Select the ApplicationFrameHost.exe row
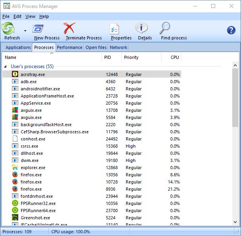 (92, 96)
